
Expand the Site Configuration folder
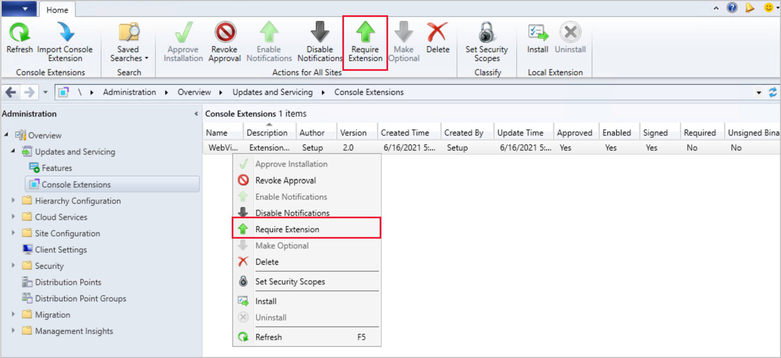(13, 233)
